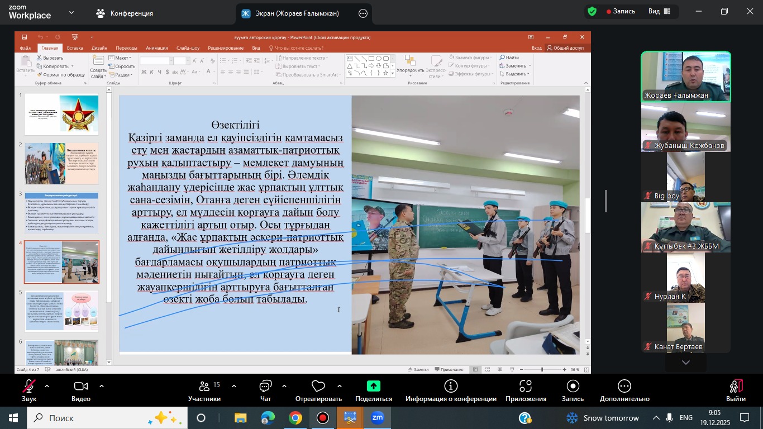Open the Zoom Workplace dropdown chevron
Viewport: 763px width, 429px height.
[71, 12]
